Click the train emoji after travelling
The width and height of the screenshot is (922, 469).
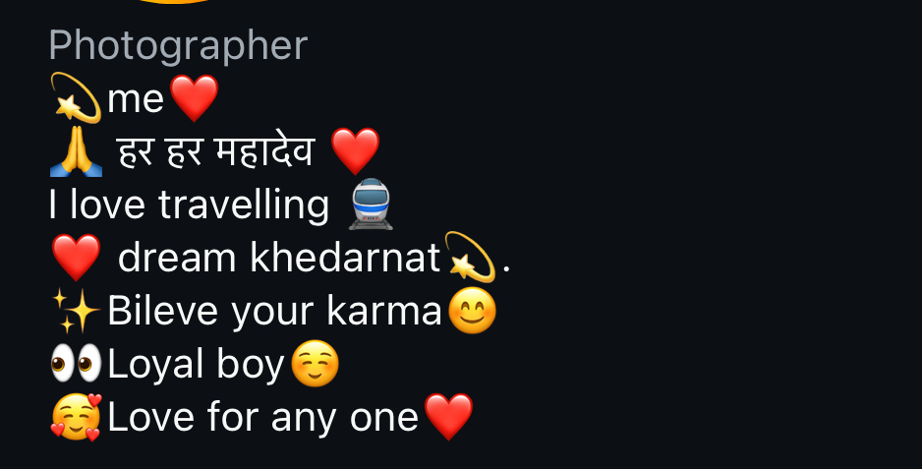click(x=370, y=205)
